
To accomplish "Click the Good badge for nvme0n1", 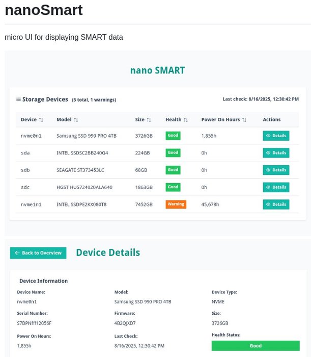I will 173,136.
